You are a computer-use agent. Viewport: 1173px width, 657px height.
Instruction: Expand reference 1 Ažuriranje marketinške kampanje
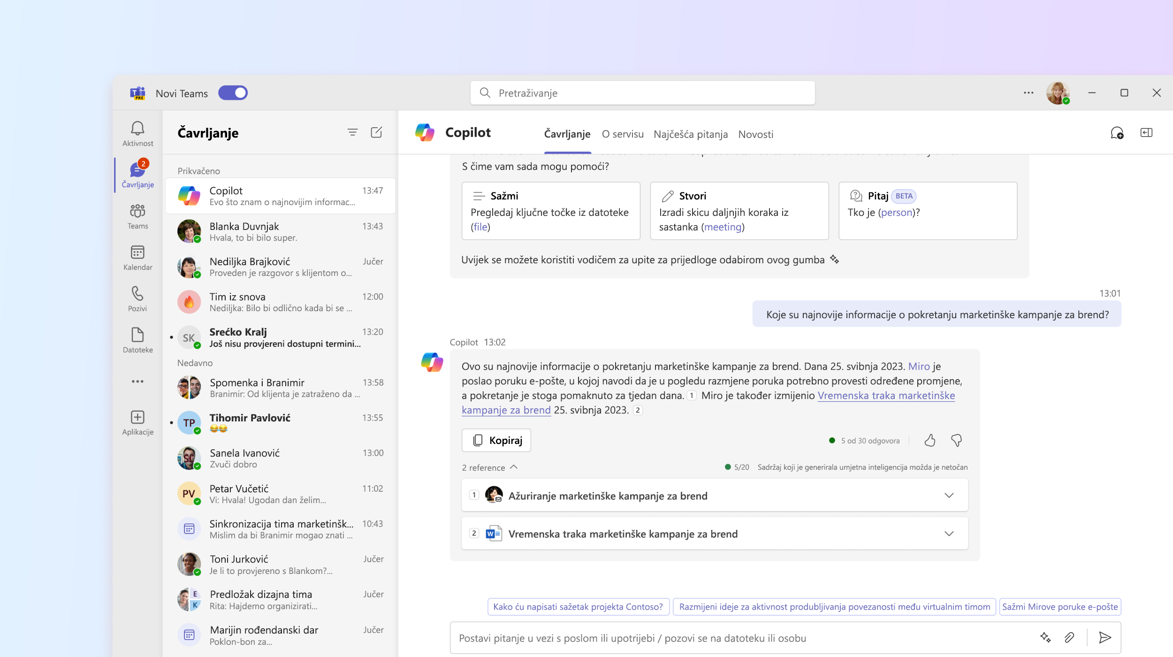click(948, 496)
